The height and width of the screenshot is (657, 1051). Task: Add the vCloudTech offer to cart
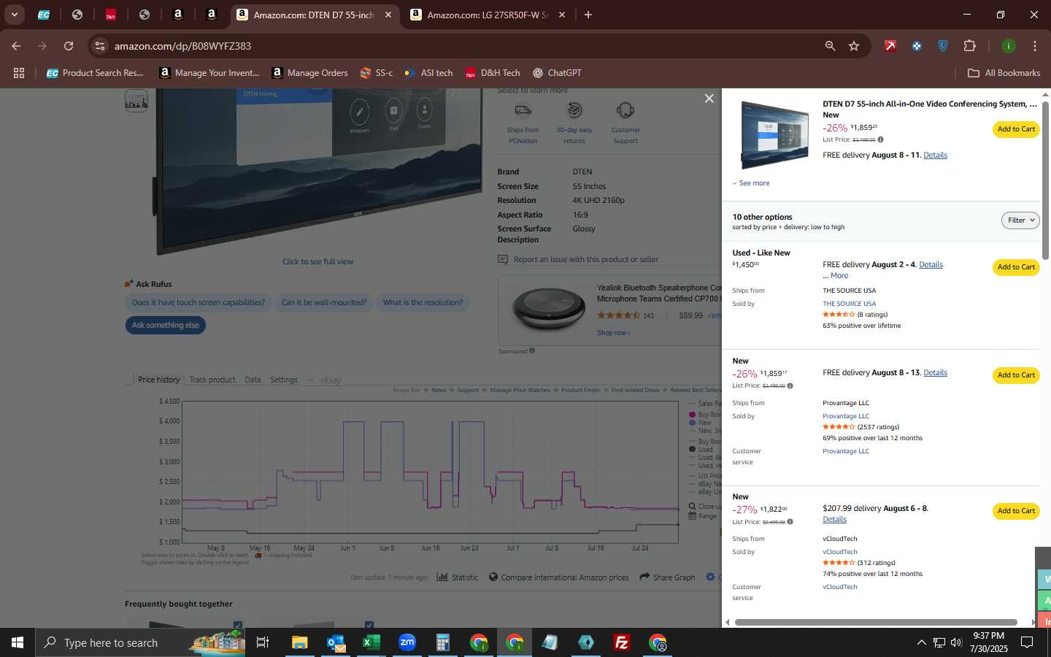pos(1016,511)
